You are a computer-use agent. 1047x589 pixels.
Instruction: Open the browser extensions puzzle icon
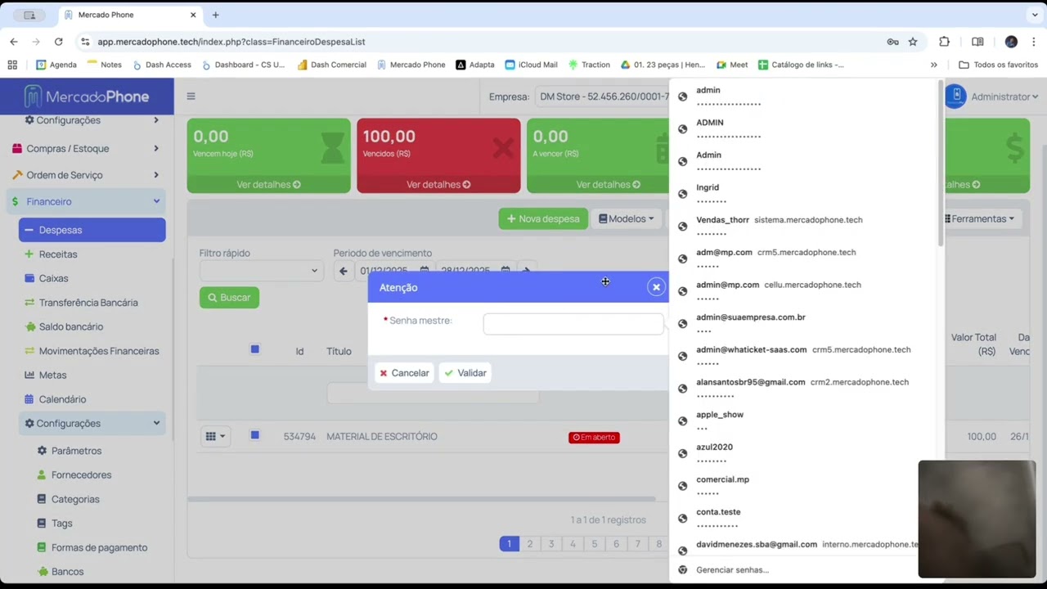(944, 42)
